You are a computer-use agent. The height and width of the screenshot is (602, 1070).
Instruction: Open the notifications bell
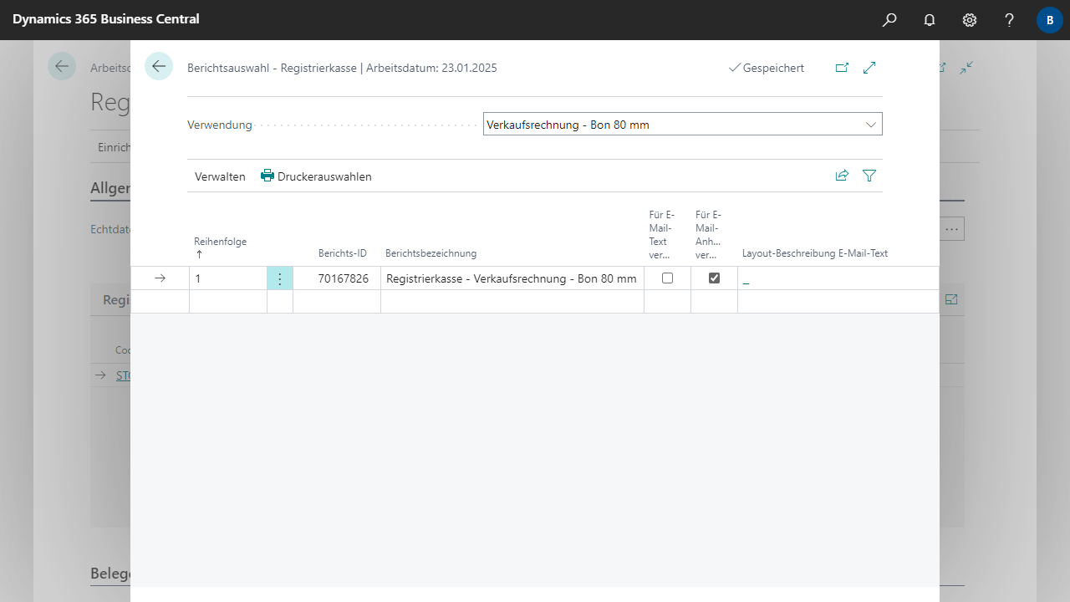coord(930,20)
